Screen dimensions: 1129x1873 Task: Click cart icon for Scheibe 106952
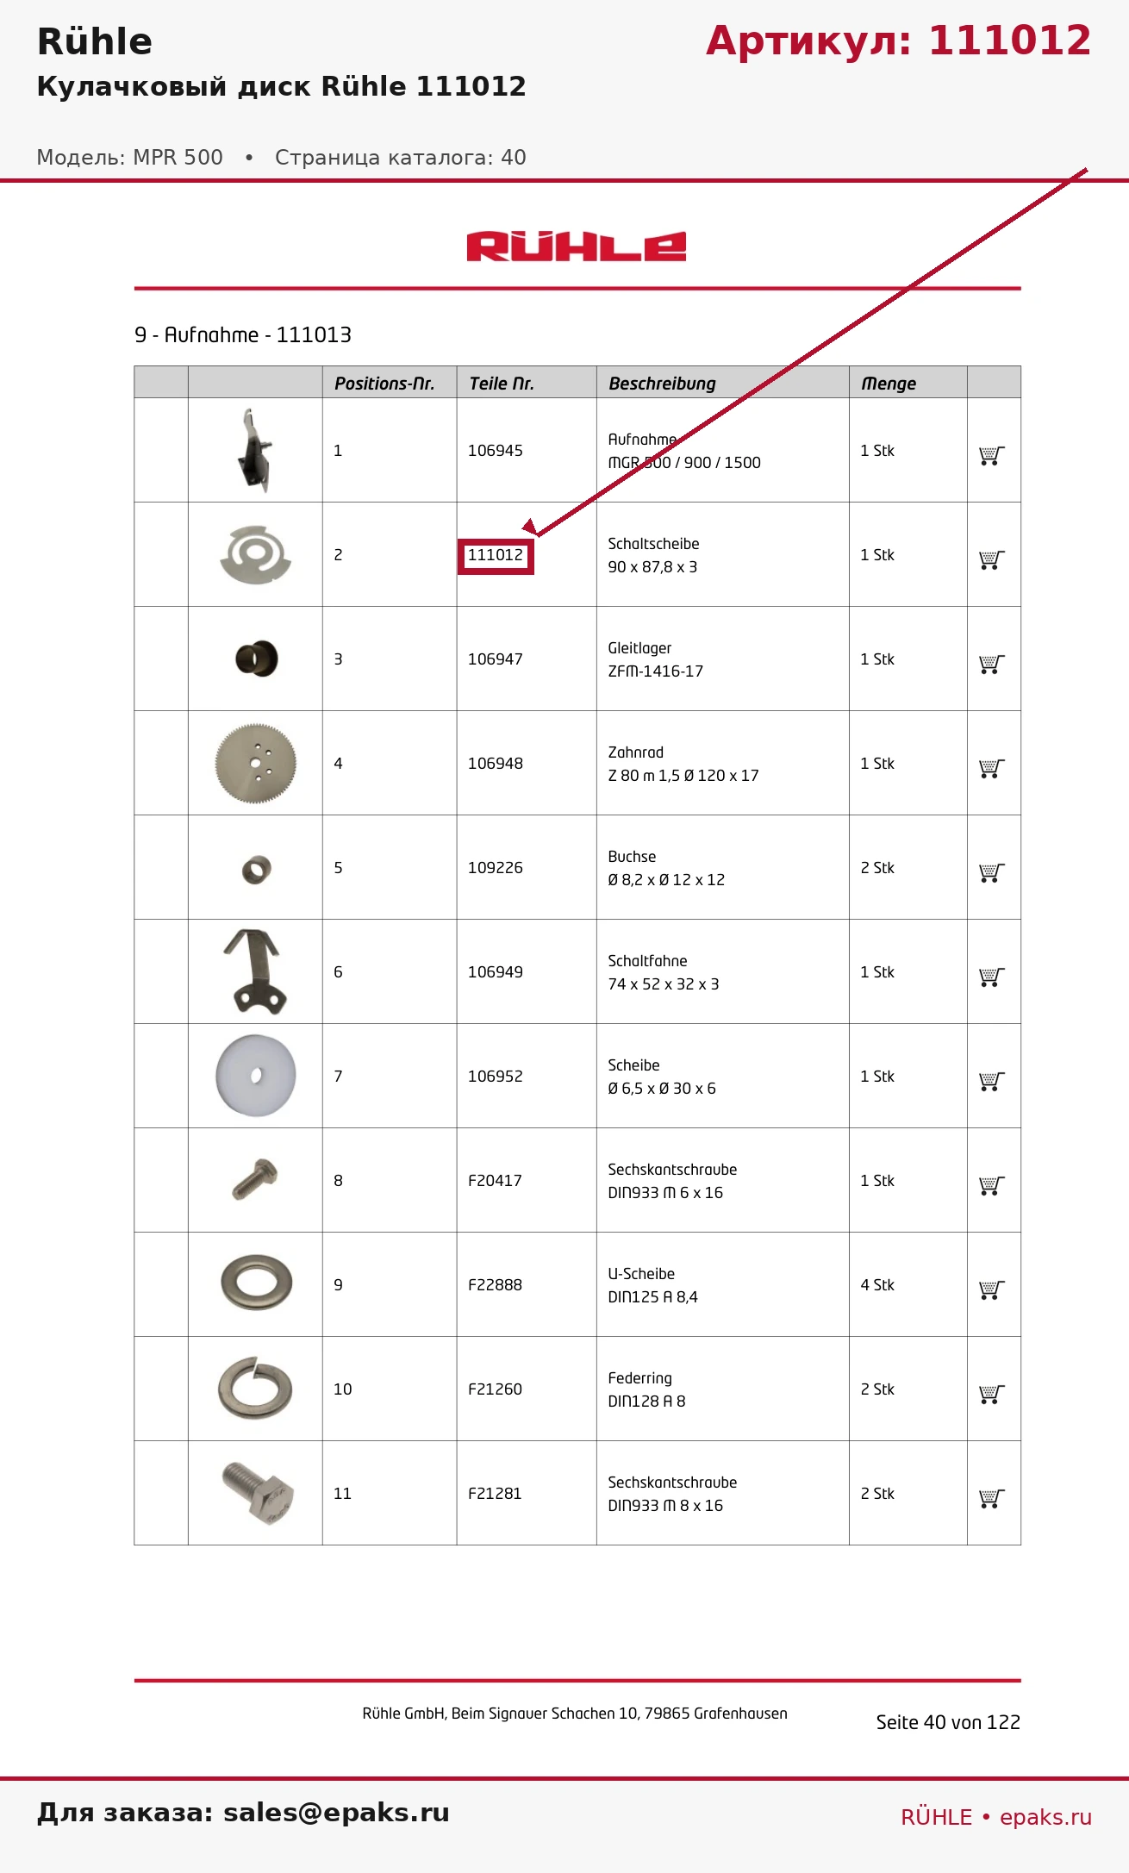992,1081
